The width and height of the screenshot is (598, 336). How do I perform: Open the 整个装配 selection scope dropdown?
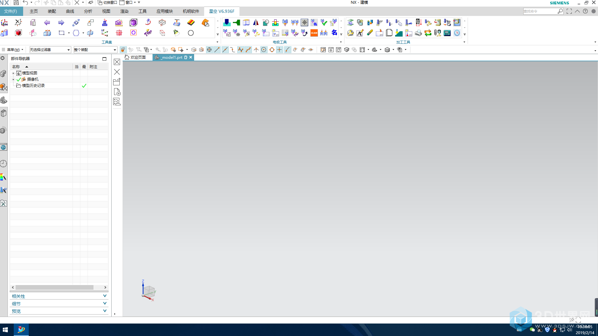(x=95, y=50)
